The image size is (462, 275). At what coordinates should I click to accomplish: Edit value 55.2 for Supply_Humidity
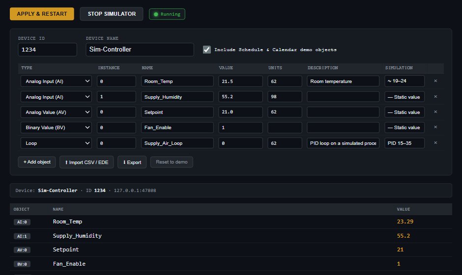click(240, 97)
